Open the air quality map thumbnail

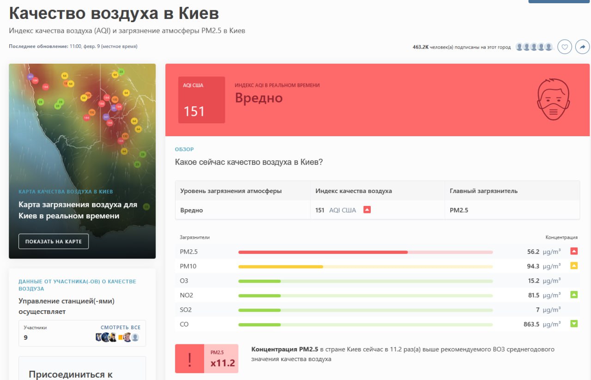82,125
